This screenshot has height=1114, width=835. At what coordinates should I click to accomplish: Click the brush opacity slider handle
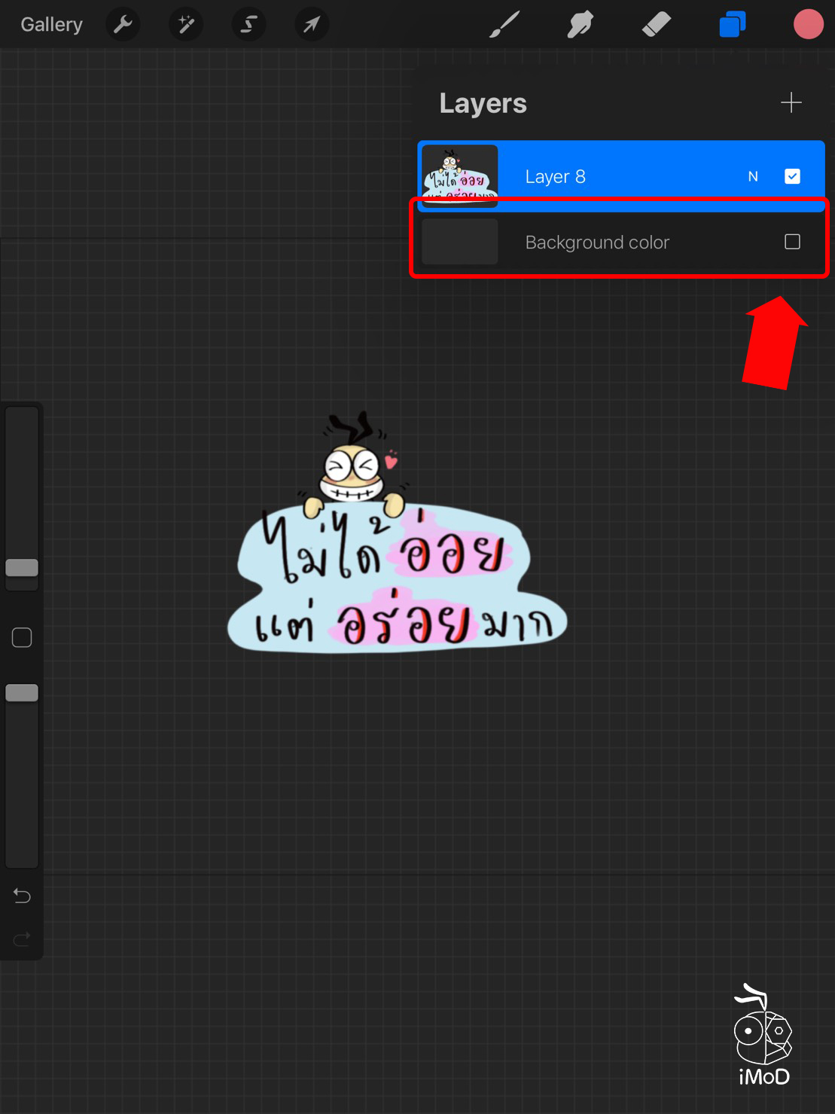(x=22, y=693)
